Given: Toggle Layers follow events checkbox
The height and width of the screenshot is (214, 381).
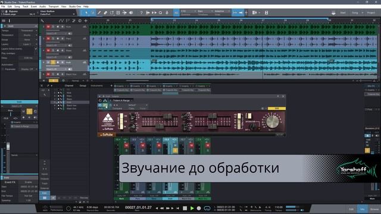Looking at the screenshot, I should (x=36, y=49).
